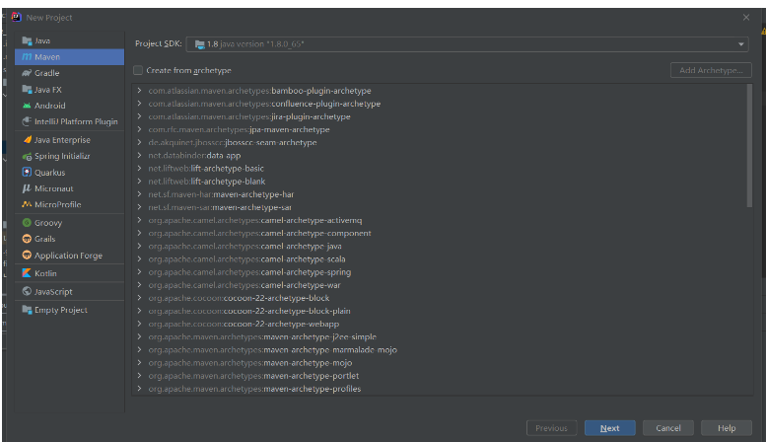The image size is (766, 442).
Task: Select camel-archetype-java row
Action: [x=439, y=246]
